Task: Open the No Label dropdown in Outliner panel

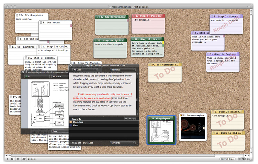Action: point(85,70)
